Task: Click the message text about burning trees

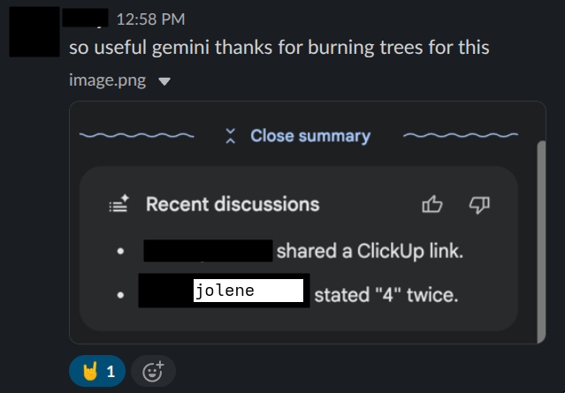Action: pos(279,48)
